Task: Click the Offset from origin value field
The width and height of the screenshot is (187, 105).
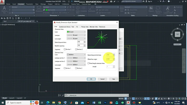Action: 110,59
